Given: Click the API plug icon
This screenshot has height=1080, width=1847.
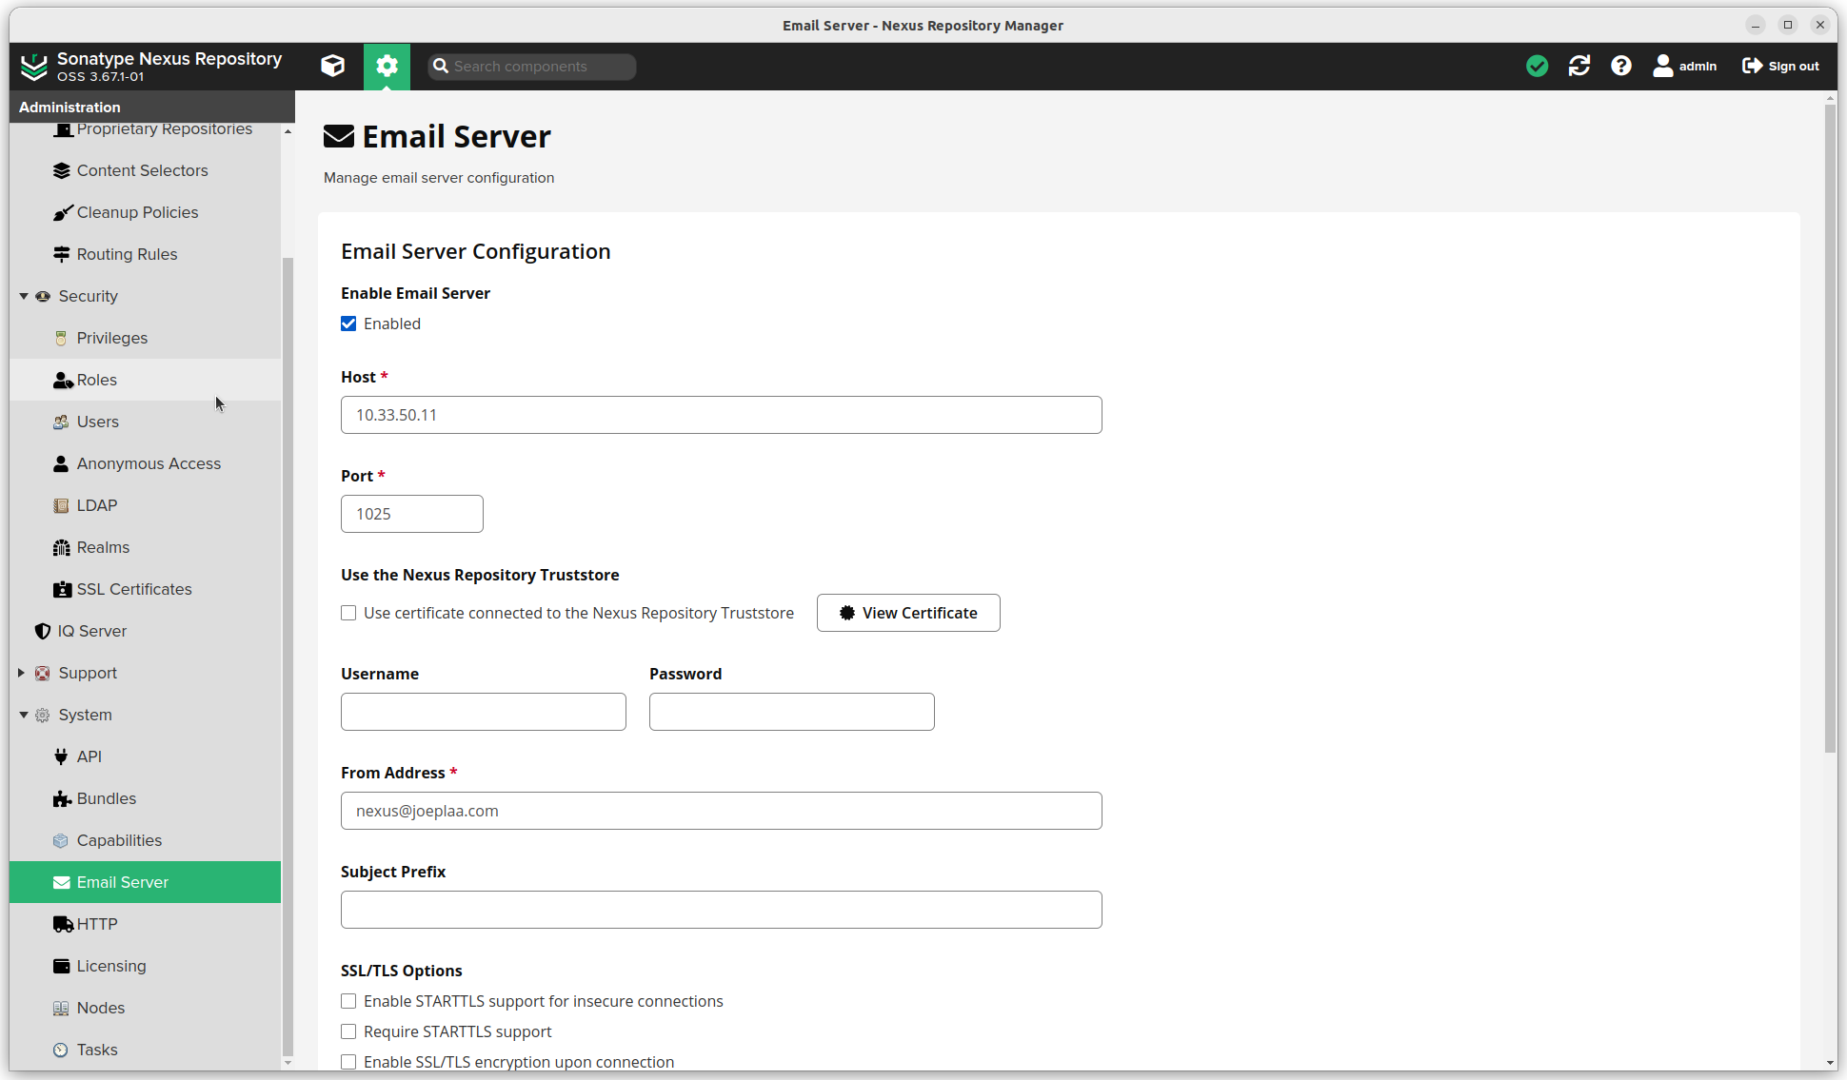Looking at the screenshot, I should click(x=62, y=756).
